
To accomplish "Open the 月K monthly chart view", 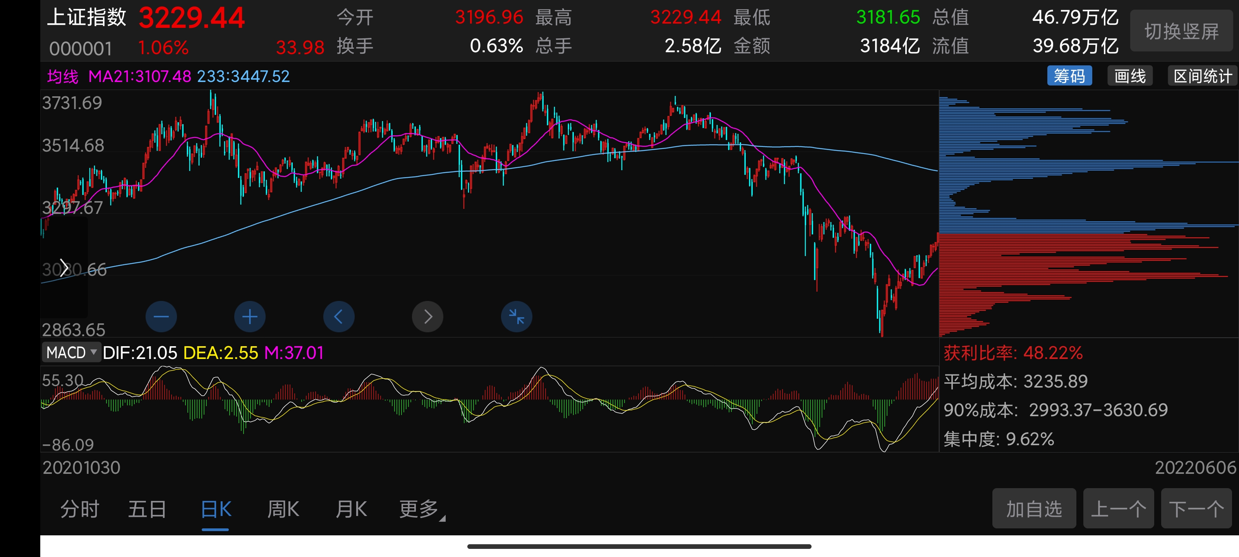I will point(351,509).
